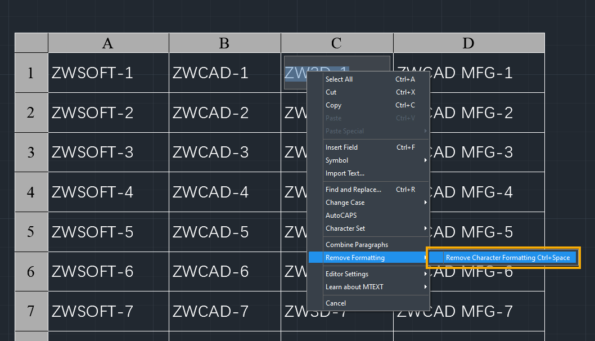Select row header 6

31,272
